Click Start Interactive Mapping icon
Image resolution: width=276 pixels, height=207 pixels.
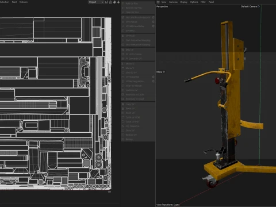click(x=123, y=40)
